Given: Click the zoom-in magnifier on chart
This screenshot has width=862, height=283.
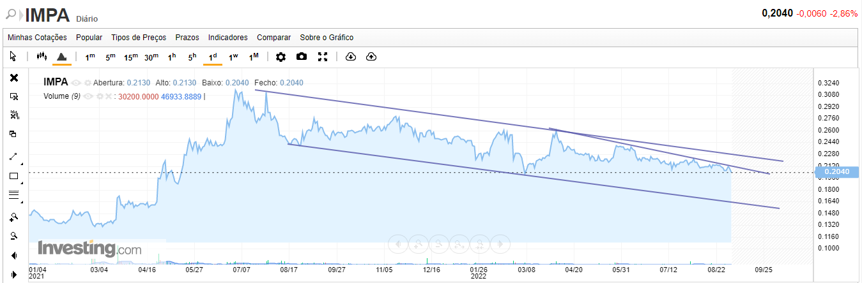Looking at the screenshot, I should (x=14, y=217).
